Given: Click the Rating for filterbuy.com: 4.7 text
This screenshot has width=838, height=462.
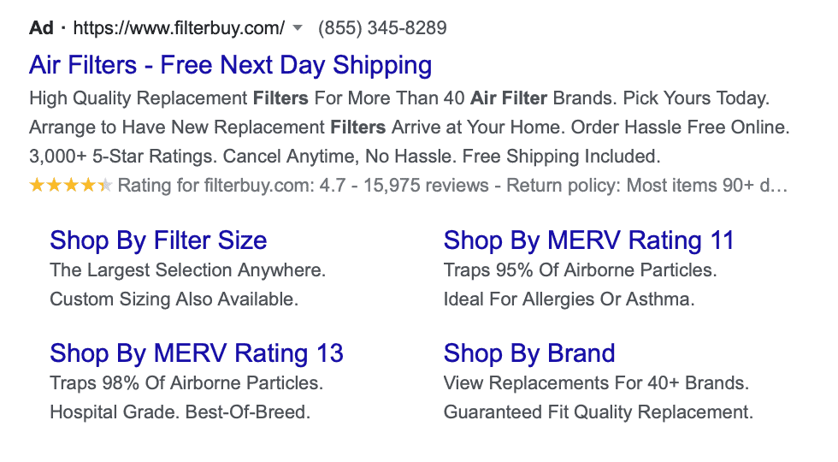Looking at the screenshot, I should (x=232, y=186).
